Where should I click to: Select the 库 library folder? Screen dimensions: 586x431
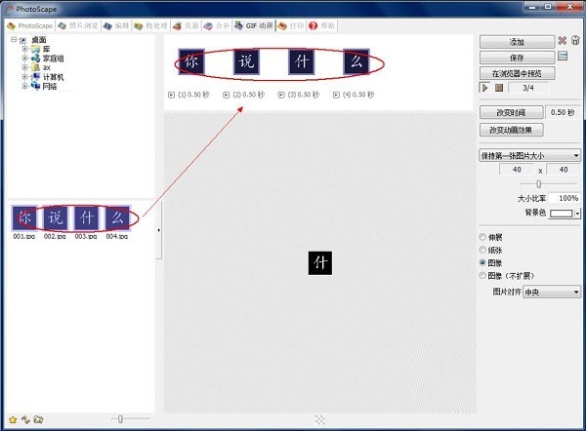[x=46, y=49]
